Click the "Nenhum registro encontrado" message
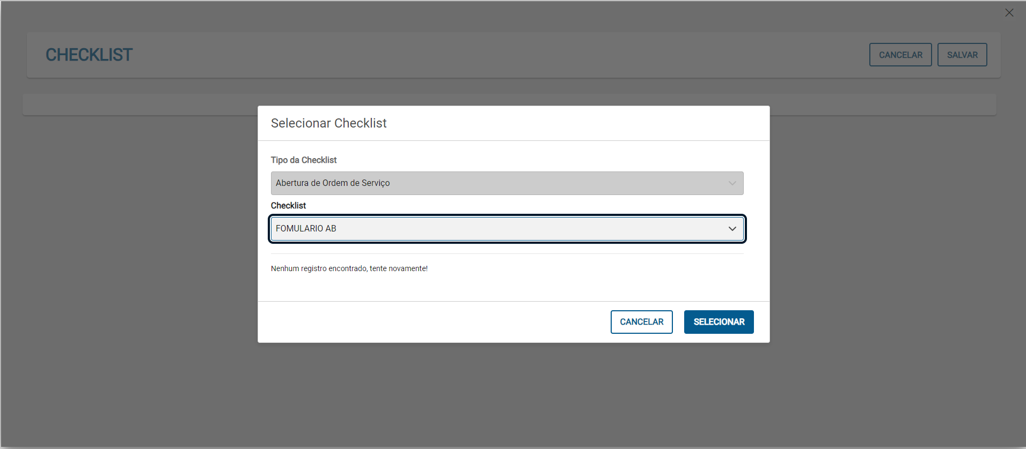 coord(349,268)
